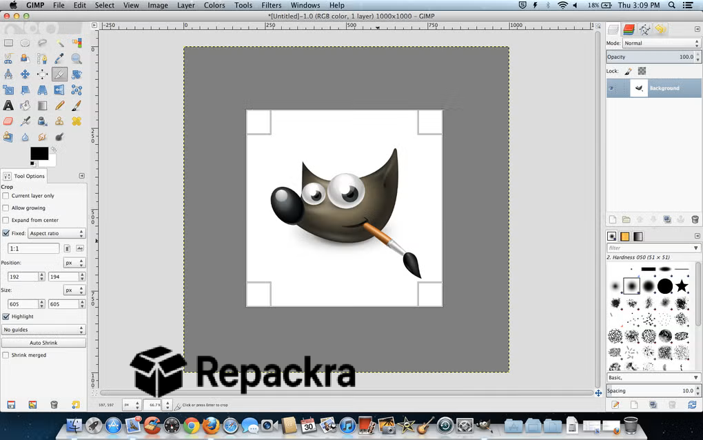Uncheck the Highlight checkbox
703x440 pixels.
(x=6, y=317)
